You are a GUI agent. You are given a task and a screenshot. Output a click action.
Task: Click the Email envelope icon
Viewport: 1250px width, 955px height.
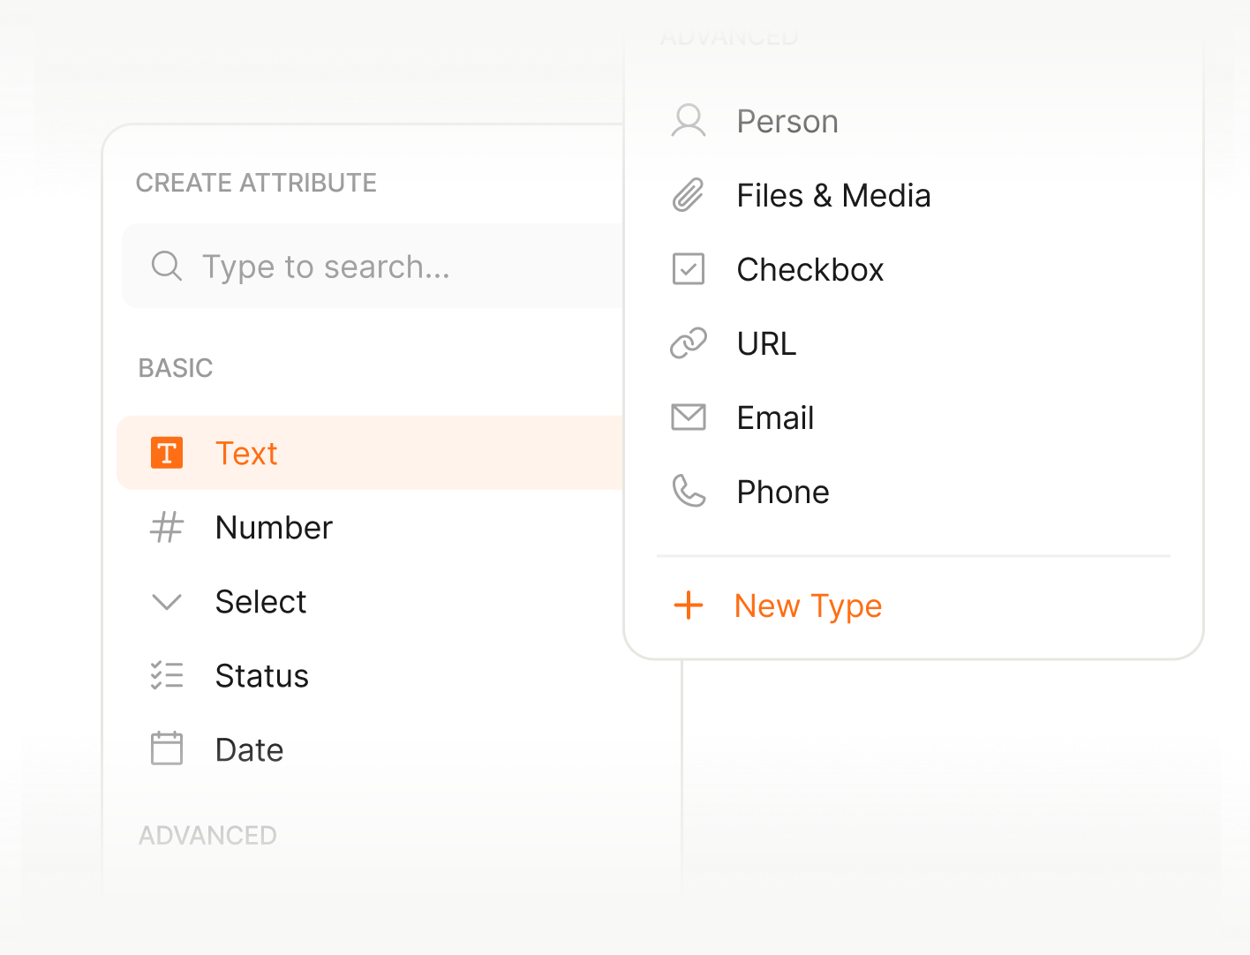[689, 417]
